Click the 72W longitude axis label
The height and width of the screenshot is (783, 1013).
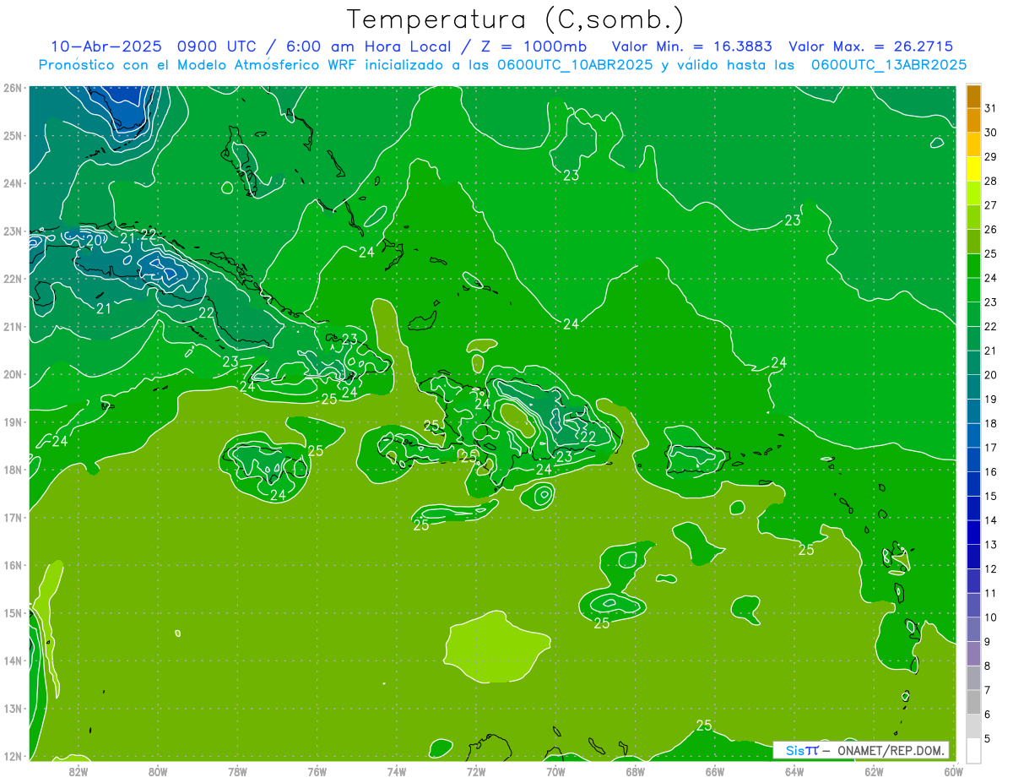pyautogui.click(x=476, y=771)
